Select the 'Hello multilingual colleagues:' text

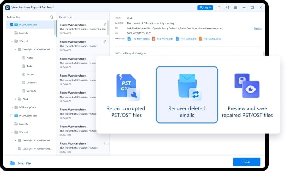click(x=130, y=53)
